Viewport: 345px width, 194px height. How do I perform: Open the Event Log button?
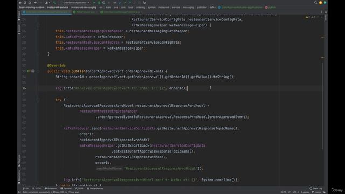(316, 188)
